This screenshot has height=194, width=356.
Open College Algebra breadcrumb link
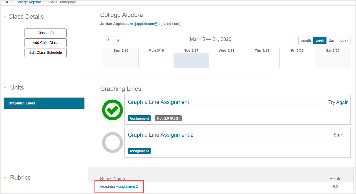tap(28, 2)
